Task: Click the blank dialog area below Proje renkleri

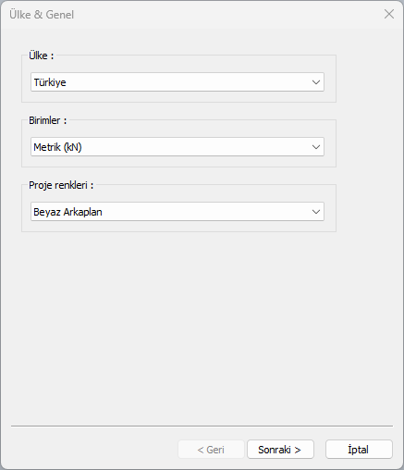Action: (202, 327)
